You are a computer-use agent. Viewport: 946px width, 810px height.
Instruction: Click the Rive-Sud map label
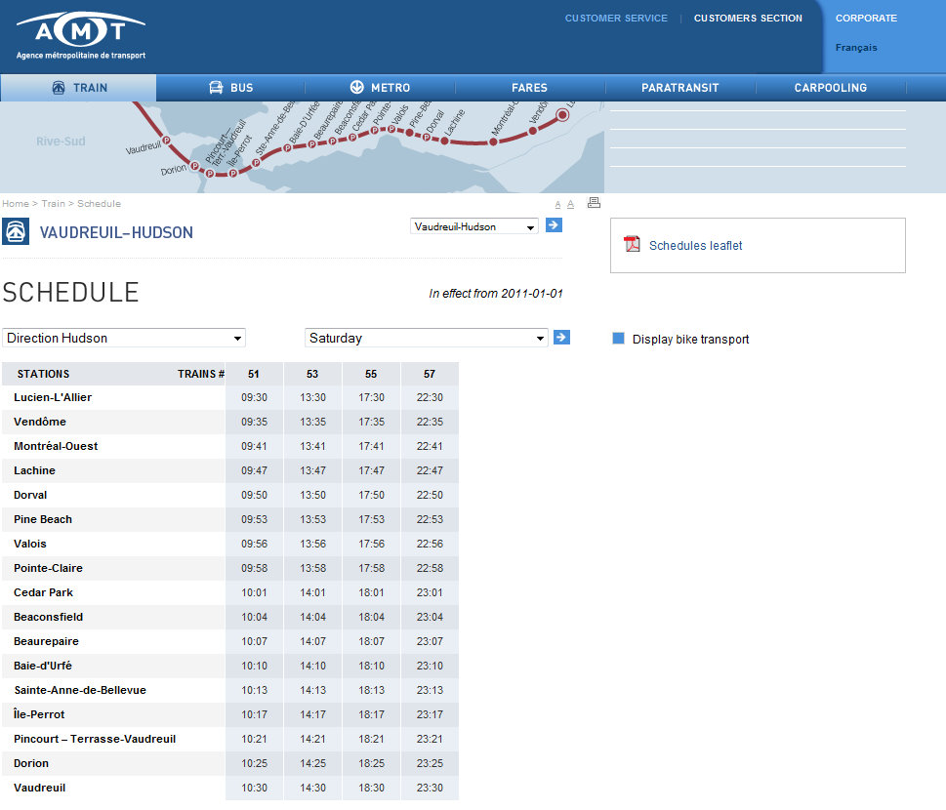(61, 142)
